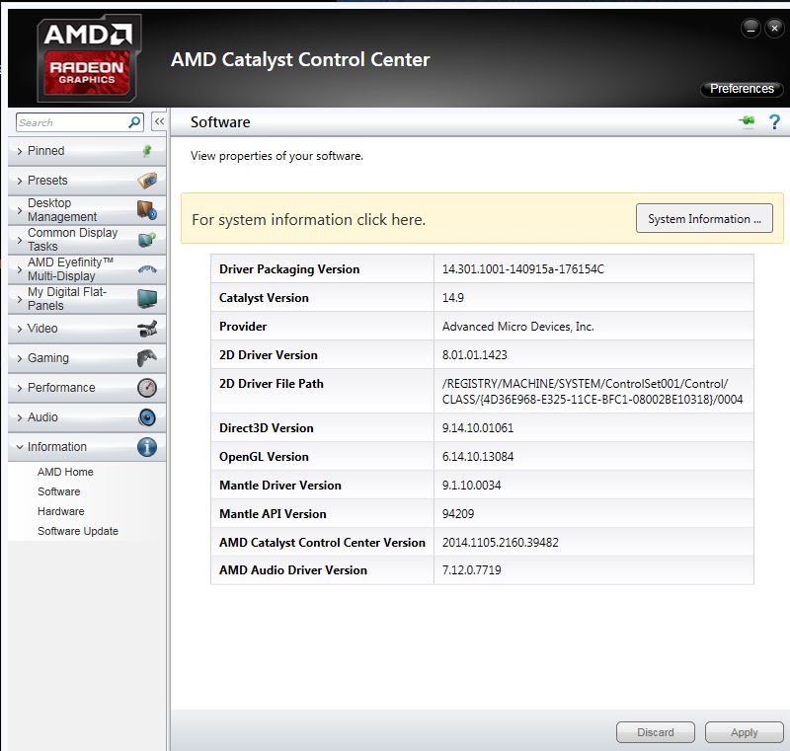
Task: Expand the Audio section
Action: pyautogui.click(x=87, y=417)
